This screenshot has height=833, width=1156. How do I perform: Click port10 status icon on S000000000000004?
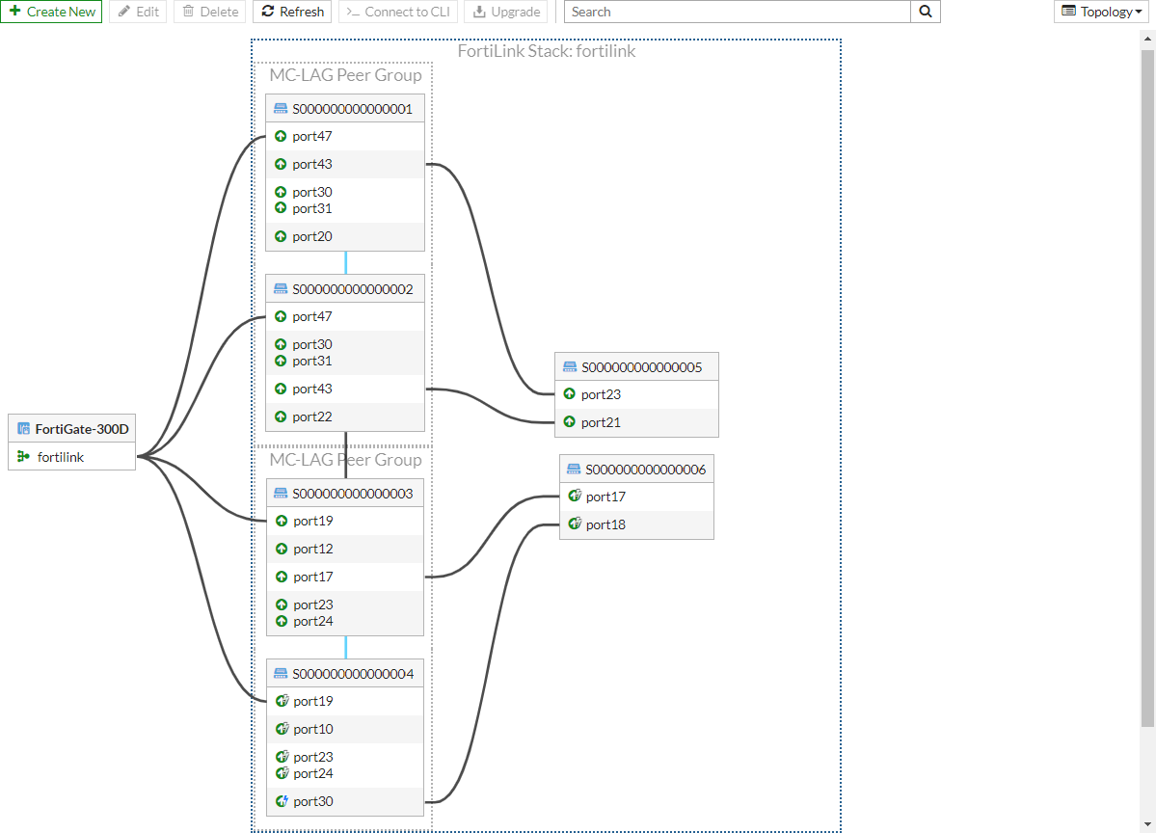coord(282,729)
